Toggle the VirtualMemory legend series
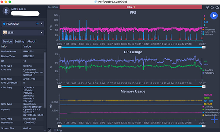Viewport: 220px width, 132px height. click(x=211, y=112)
